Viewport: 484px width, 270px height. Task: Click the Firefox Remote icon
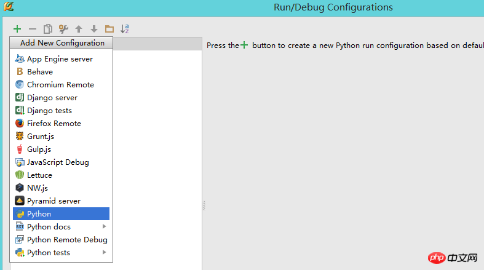20,124
